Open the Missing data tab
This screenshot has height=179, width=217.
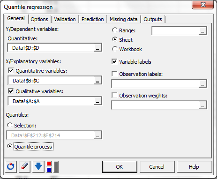[x=124, y=19]
